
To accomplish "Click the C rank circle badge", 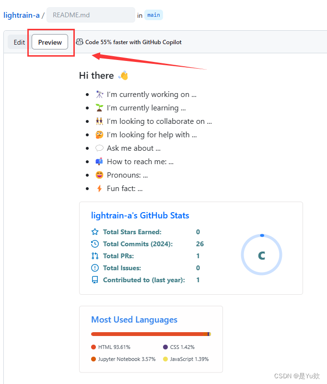I will click(x=261, y=255).
